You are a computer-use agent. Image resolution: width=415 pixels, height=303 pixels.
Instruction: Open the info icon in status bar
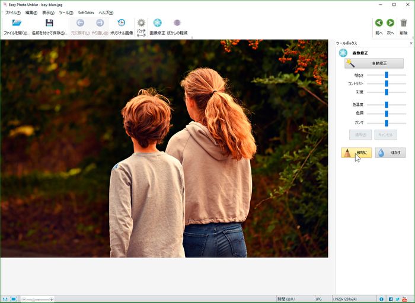point(381,299)
